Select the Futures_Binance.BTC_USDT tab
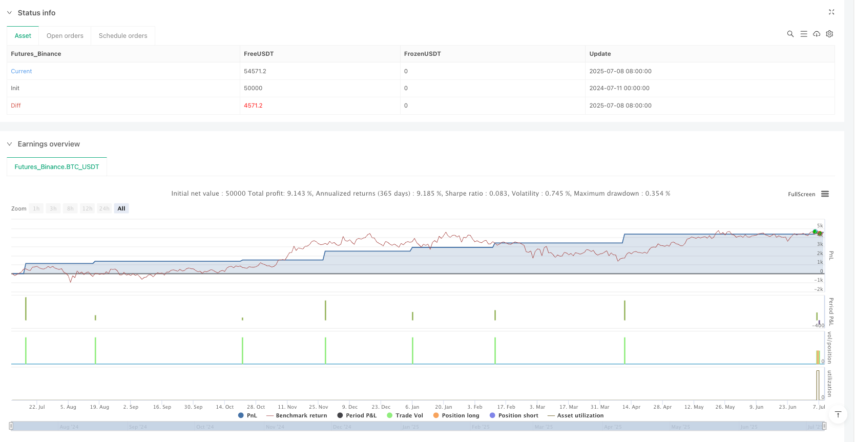The width and height of the screenshot is (855, 442). 57,167
